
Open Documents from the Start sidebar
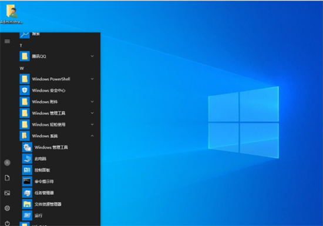[7, 178]
